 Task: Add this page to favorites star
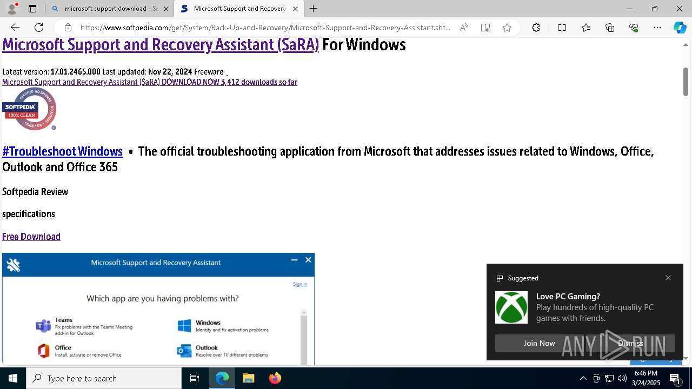[x=507, y=28]
